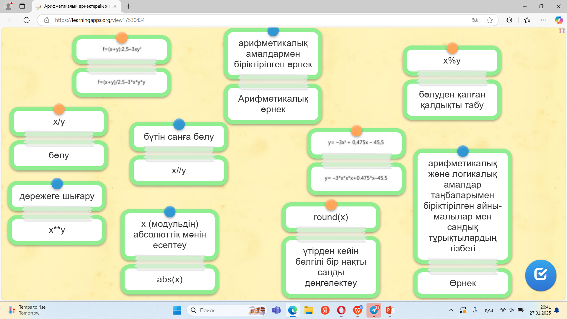The width and height of the screenshot is (567, 319).
Task: Click the browser refresh icon
Action: pos(27,20)
